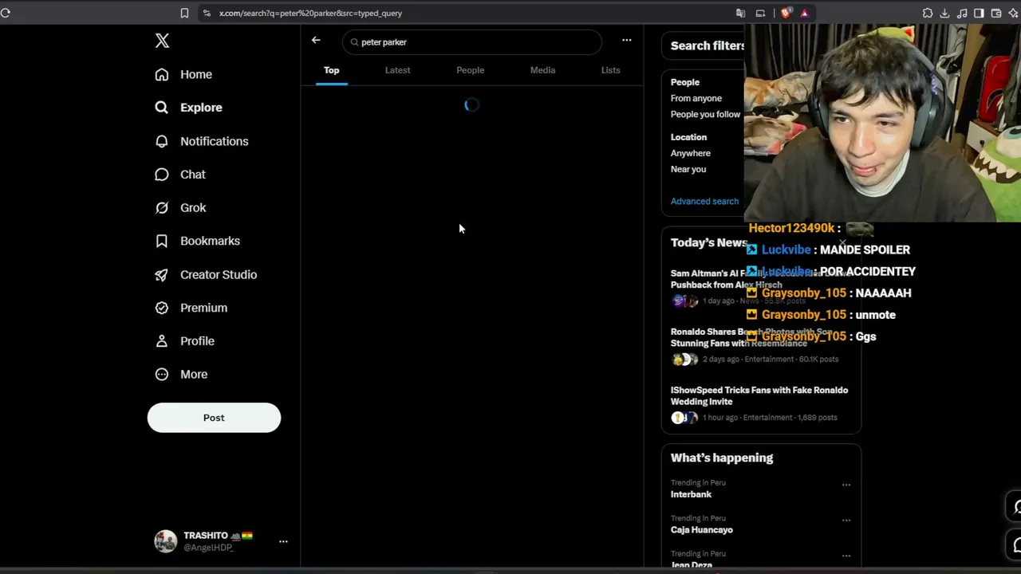Viewport: 1021px width, 574px height.
Task: Open the Brave Rewards triangle icon
Action: pos(804,13)
